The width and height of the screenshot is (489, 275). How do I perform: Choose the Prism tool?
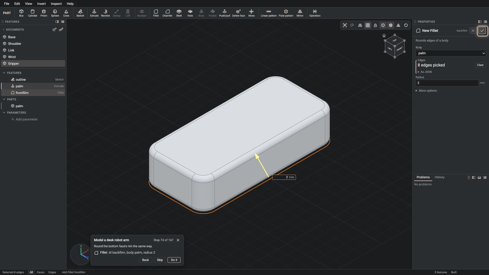pos(44,13)
